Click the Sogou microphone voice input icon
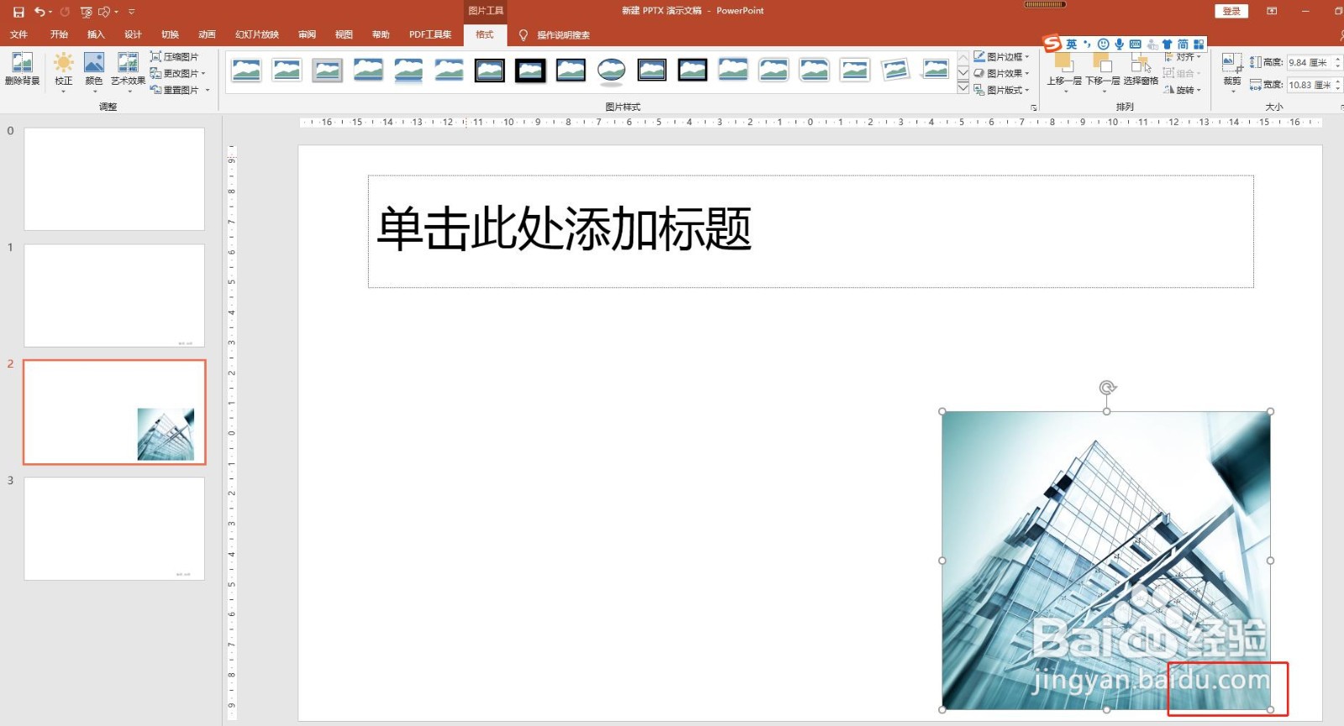Viewport: 1344px width, 726px height. [1119, 44]
